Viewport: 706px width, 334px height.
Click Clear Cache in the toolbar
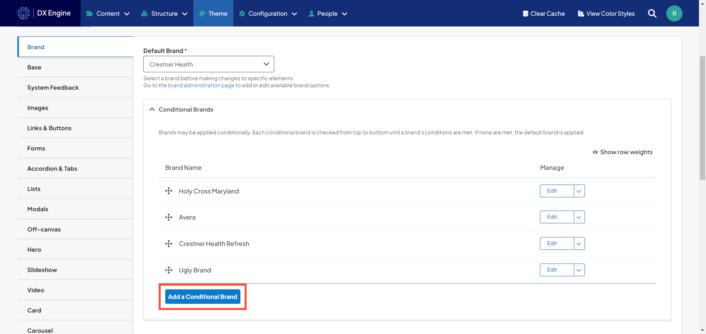544,14
